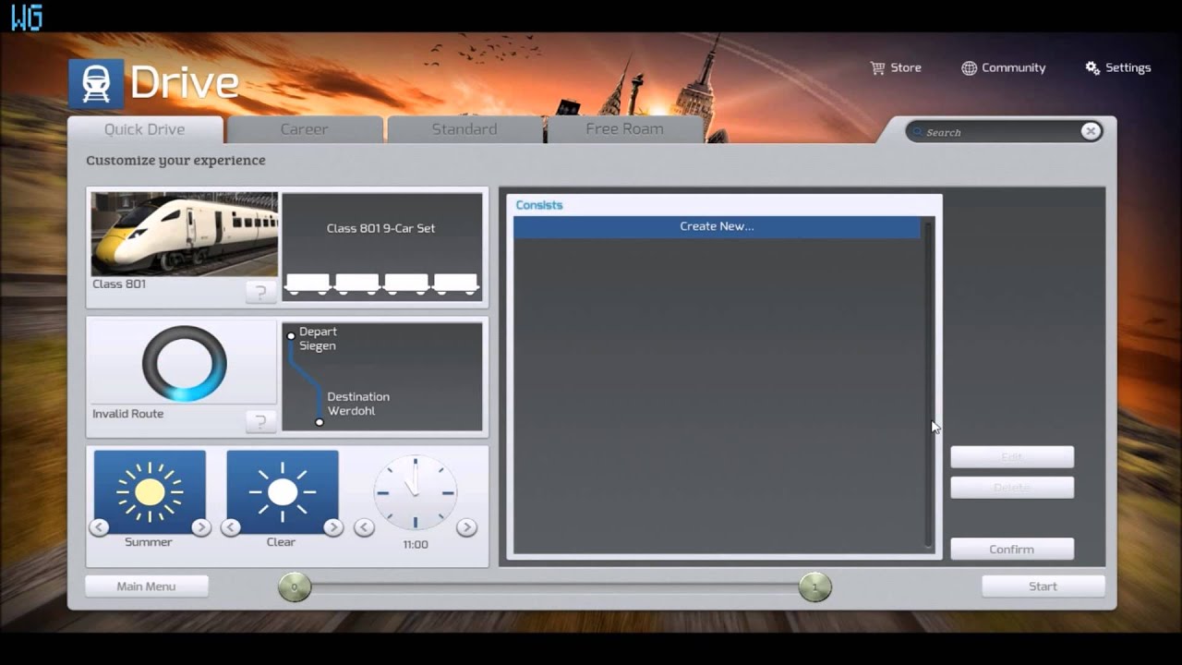Click the clock face showing 11:00

click(416, 493)
